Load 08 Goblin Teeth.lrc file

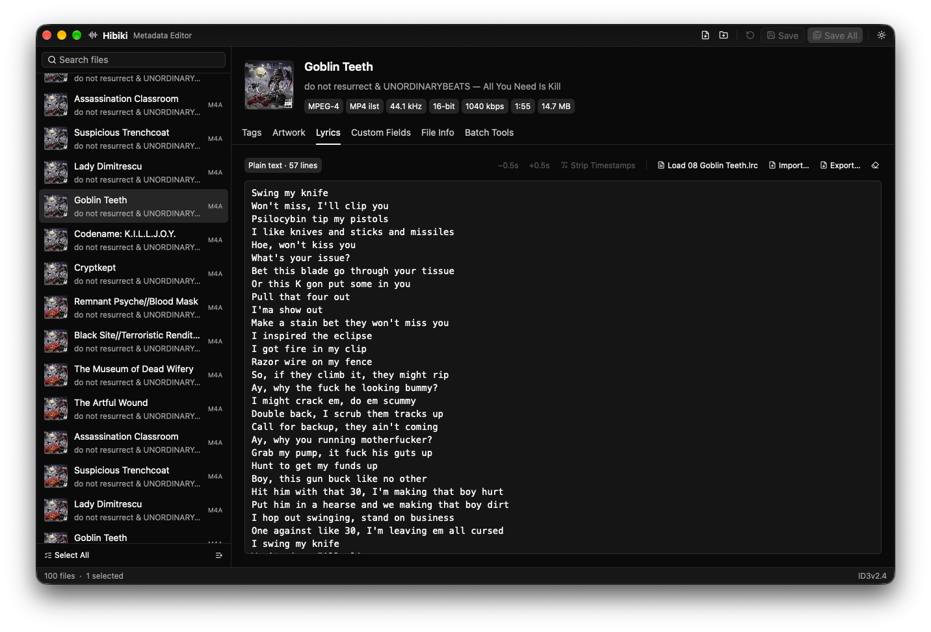point(707,166)
